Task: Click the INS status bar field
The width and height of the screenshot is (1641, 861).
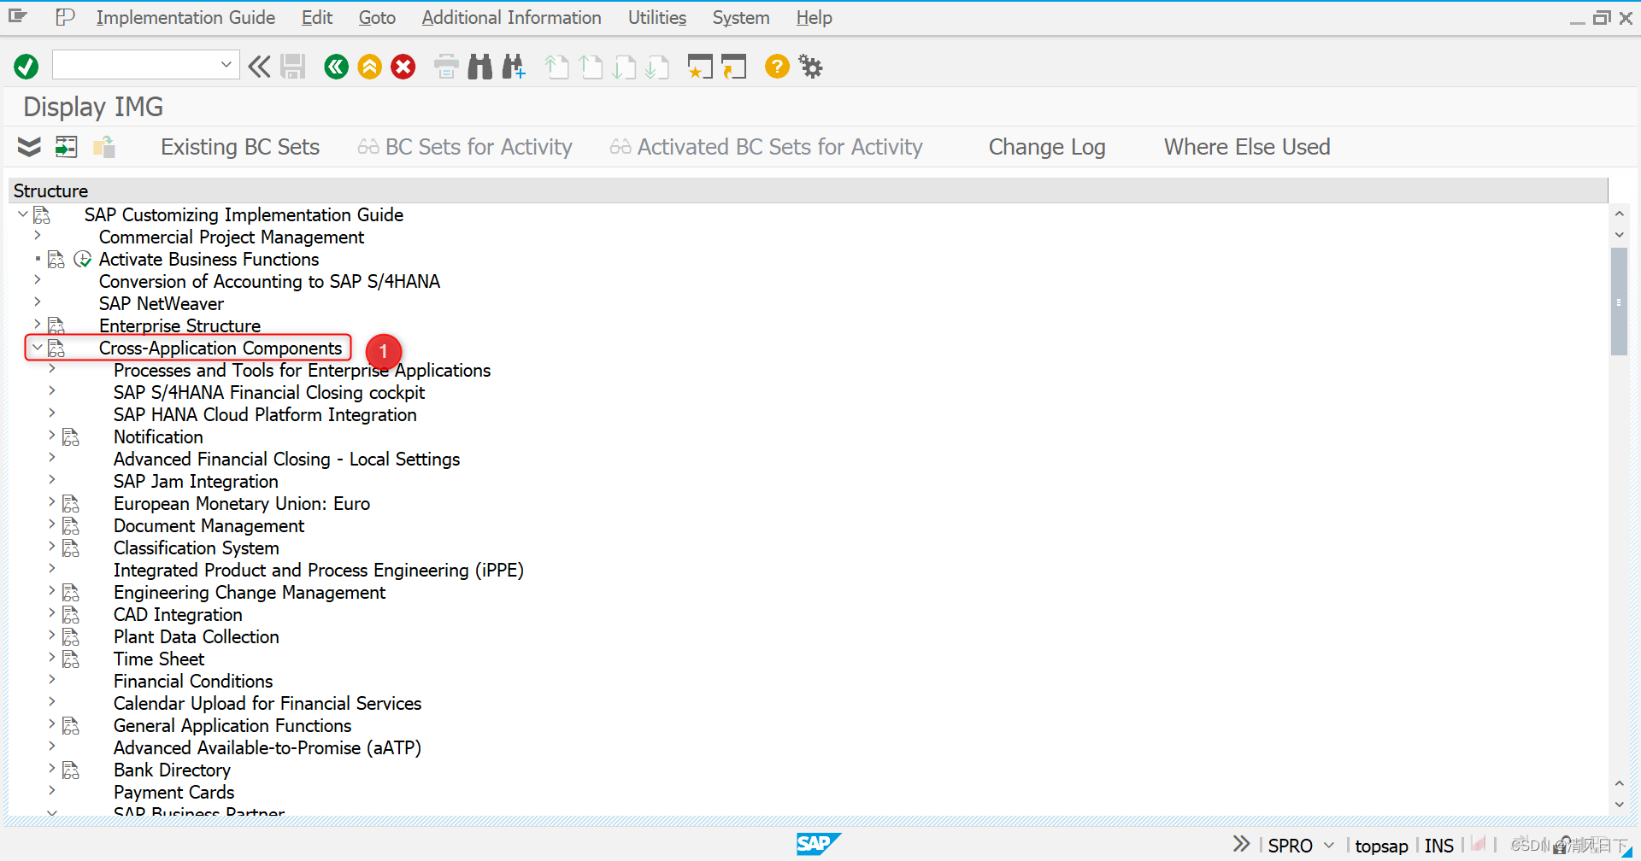Action: [1439, 846]
